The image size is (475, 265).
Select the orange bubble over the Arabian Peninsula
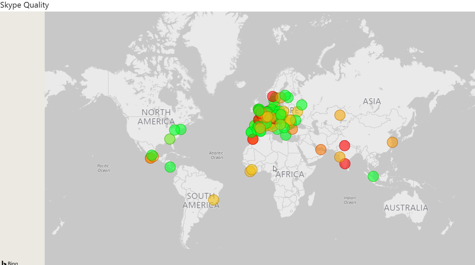(x=321, y=149)
